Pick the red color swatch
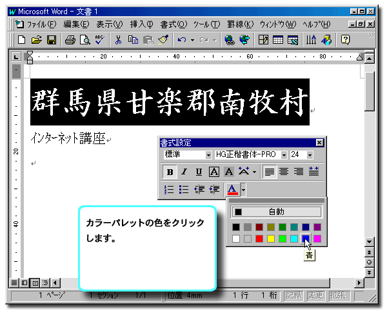 coord(259,238)
